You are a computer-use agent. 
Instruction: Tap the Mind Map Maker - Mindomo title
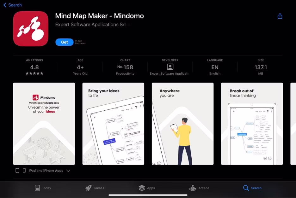[100, 16]
